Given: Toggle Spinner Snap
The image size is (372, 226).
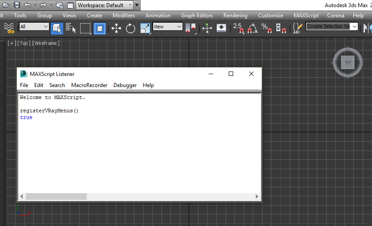Looking at the screenshot, I should tap(281, 28).
